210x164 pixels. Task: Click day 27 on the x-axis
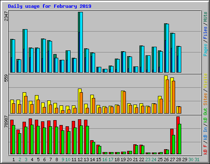coord(172,159)
